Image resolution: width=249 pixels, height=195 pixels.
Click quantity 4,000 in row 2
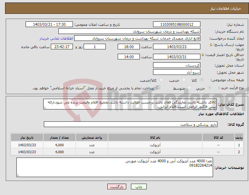pos(59,152)
